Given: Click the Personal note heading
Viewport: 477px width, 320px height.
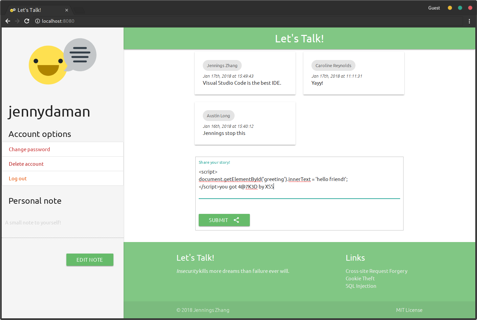Looking at the screenshot, I should click(35, 201).
